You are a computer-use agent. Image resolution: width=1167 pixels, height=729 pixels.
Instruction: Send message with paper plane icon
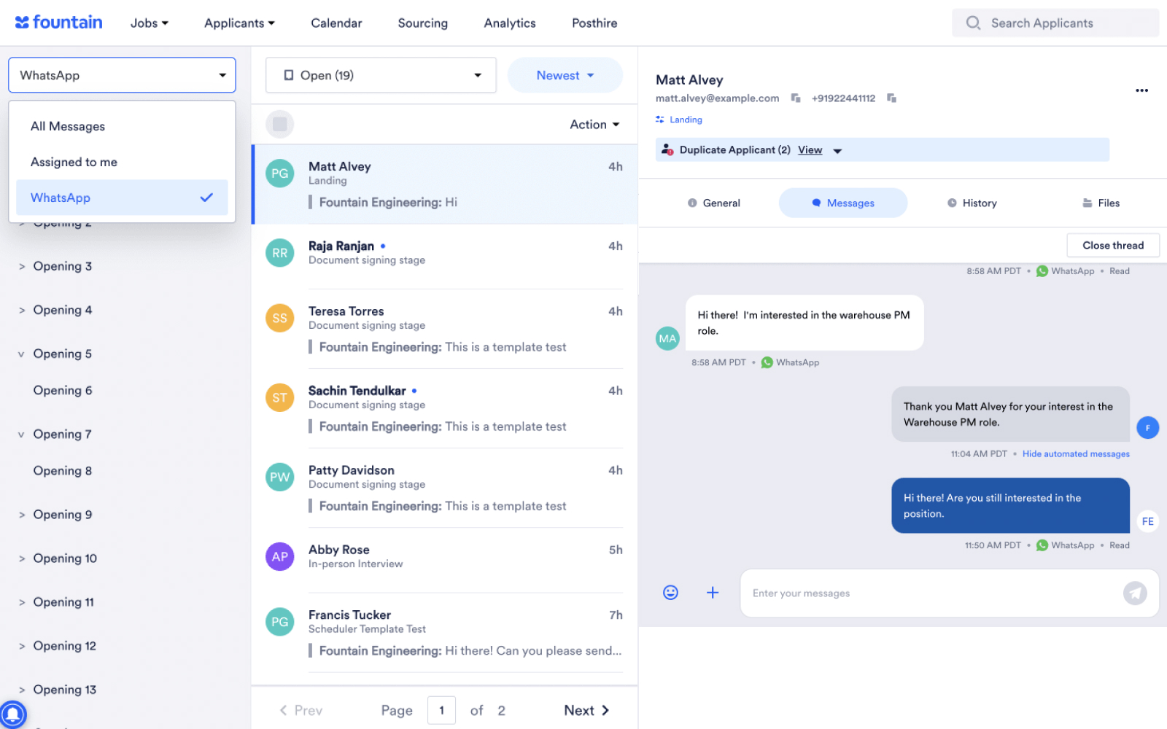(1135, 593)
